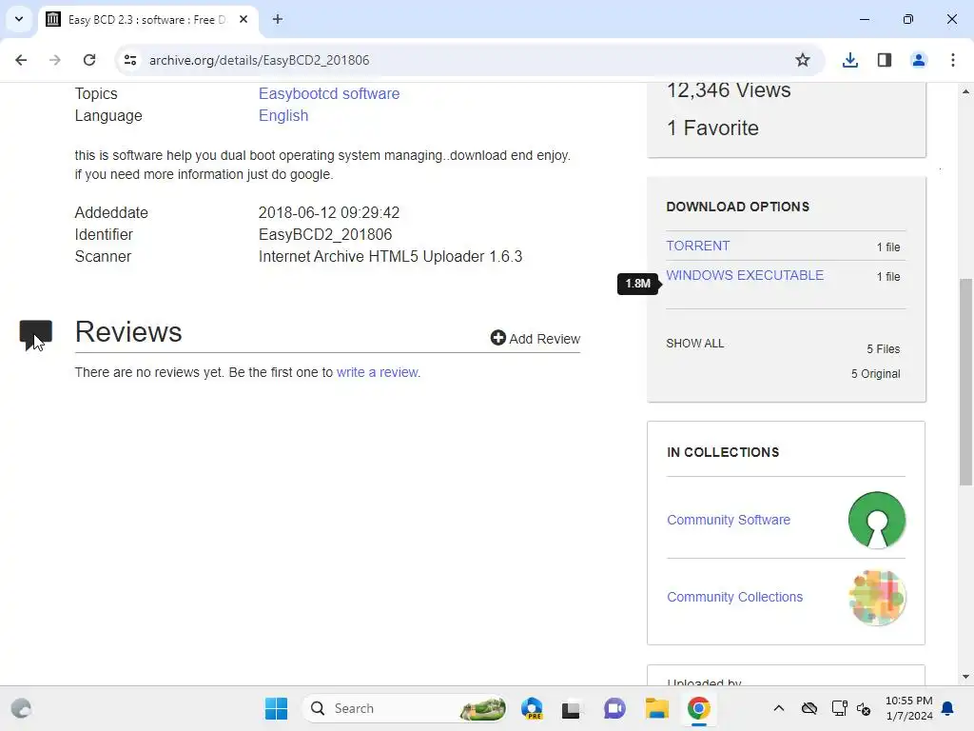974x731 pixels.
Task: Open the tab search dropdown arrow
Action: click(x=19, y=19)
